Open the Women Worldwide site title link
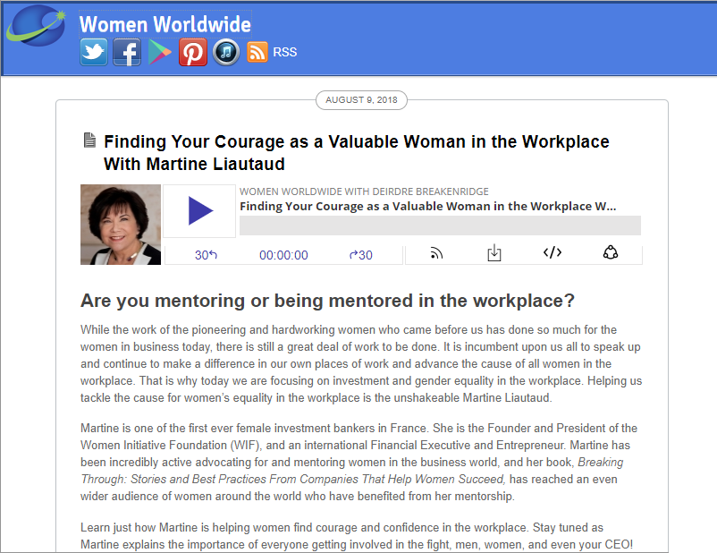Screen dimensions: 717x553 point(165,24)
